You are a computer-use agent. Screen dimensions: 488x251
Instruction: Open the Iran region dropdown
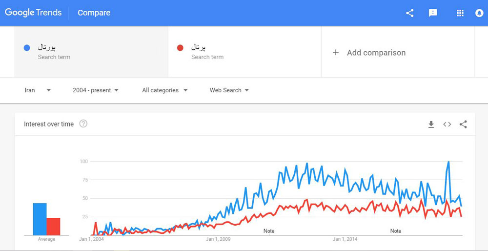(38, 90)
